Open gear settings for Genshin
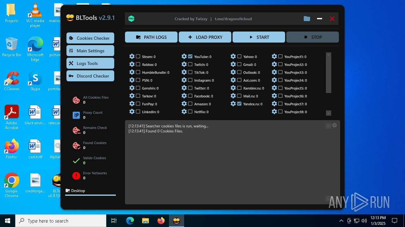This screenshot has height=227, width=405. click(132, 88)
